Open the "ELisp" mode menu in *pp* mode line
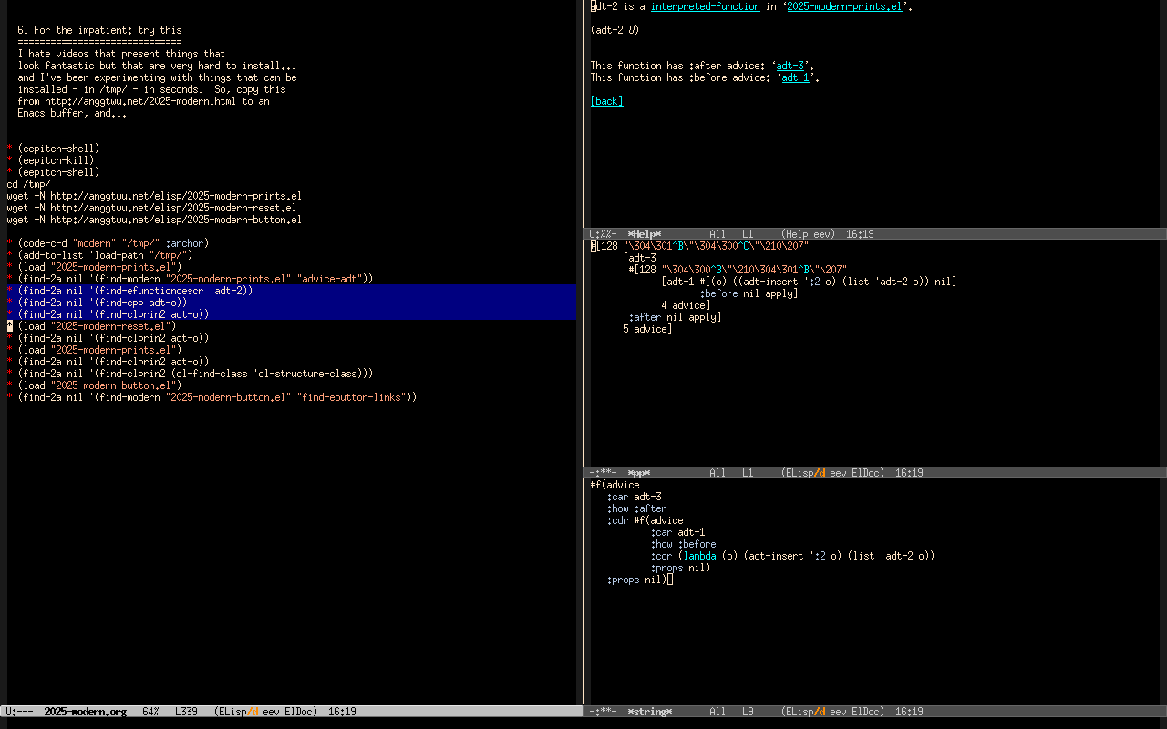 click(x=797, y=473)
